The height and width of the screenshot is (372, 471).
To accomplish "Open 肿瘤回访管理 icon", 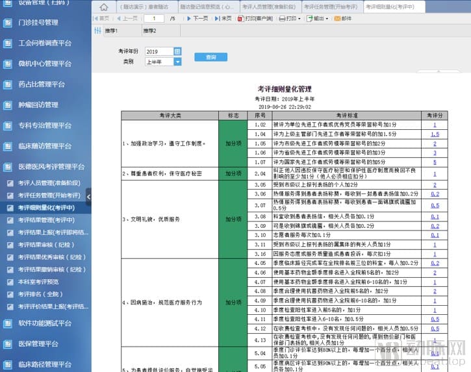I will click(x=8, y=105).
